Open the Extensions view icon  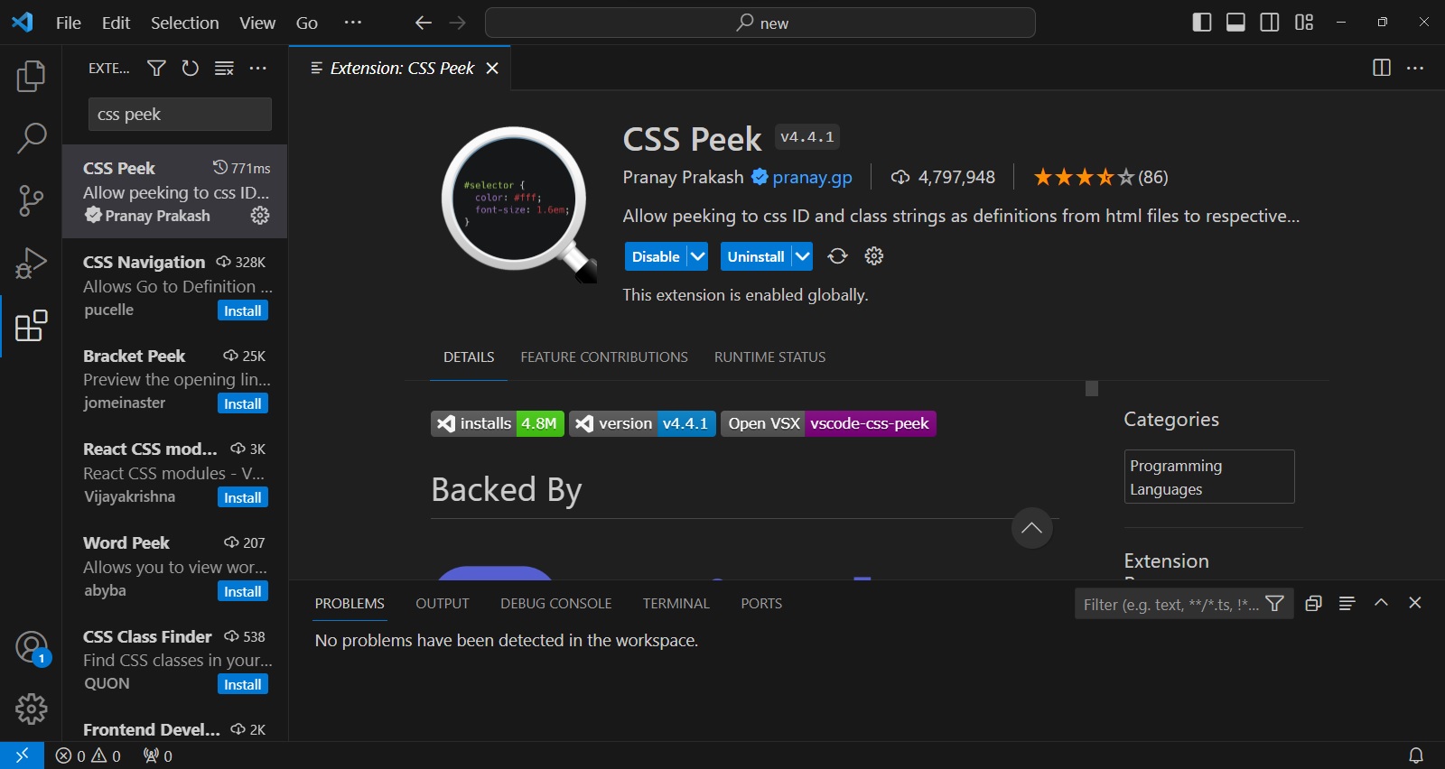point(31,326)
